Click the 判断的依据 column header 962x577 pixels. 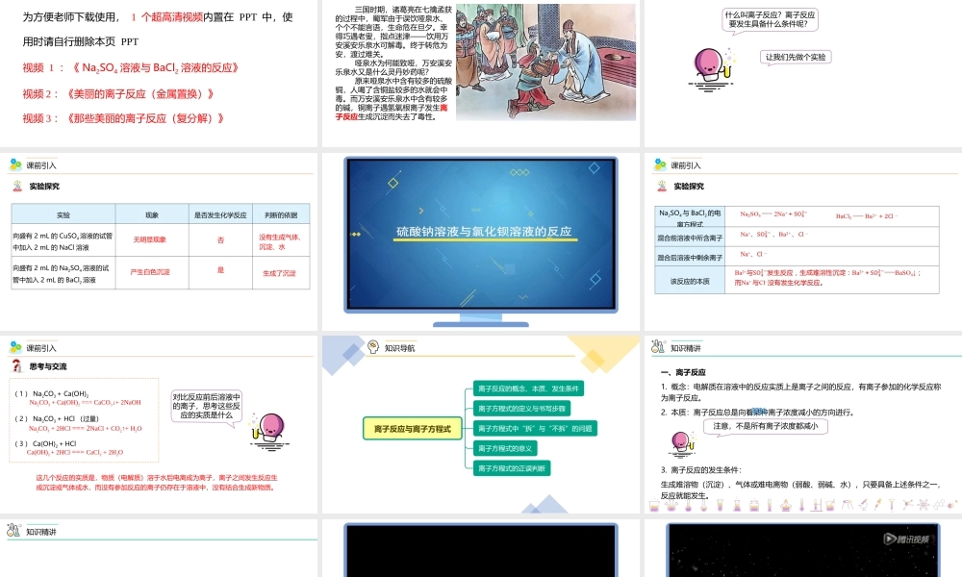(x=281, y=214)
